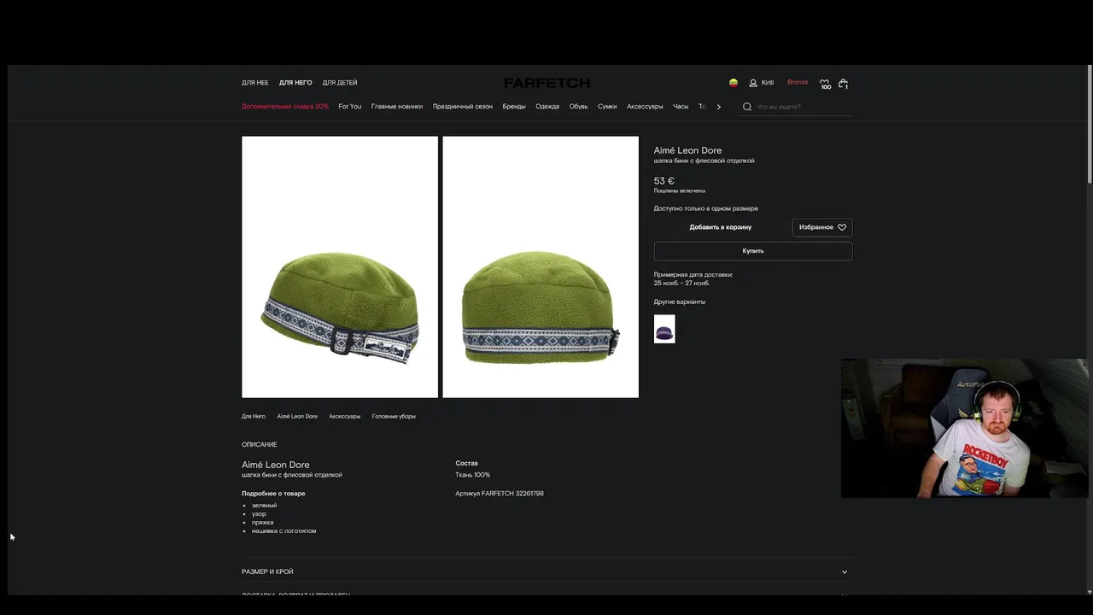Click the зеленый detail bullet
Screen dimensions: 1093x615
click(264, 506)
